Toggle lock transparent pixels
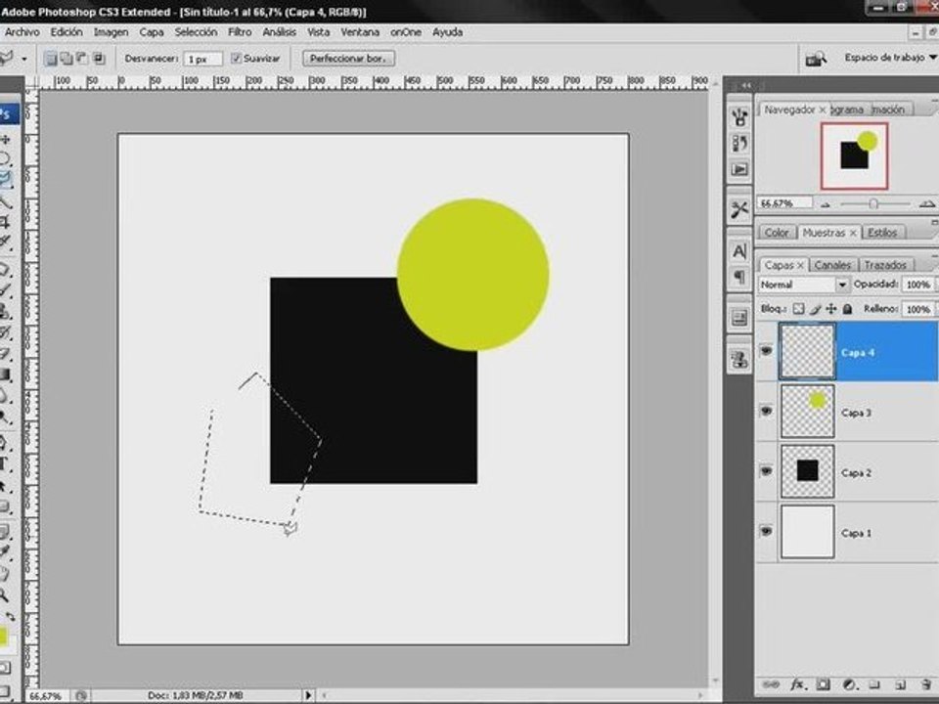 click(x=798, y=309)
